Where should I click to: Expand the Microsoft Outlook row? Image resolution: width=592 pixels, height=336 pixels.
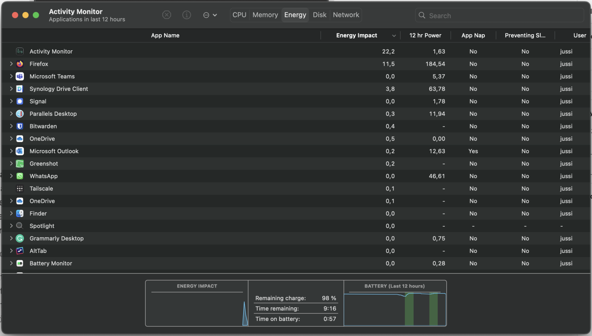coord(11,151)
